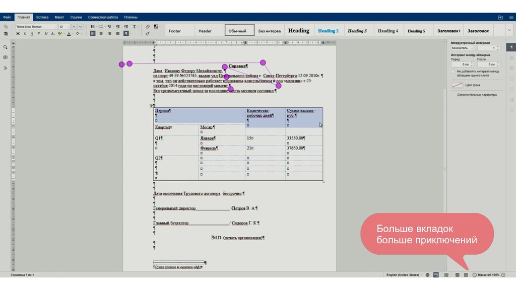Increase paragraph indent

click(126, 27)
